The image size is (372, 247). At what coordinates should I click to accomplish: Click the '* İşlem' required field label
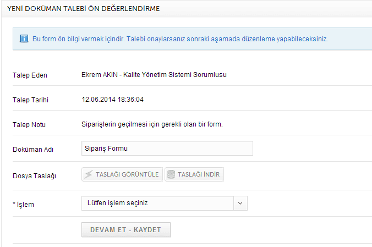[x=23, y=204]
